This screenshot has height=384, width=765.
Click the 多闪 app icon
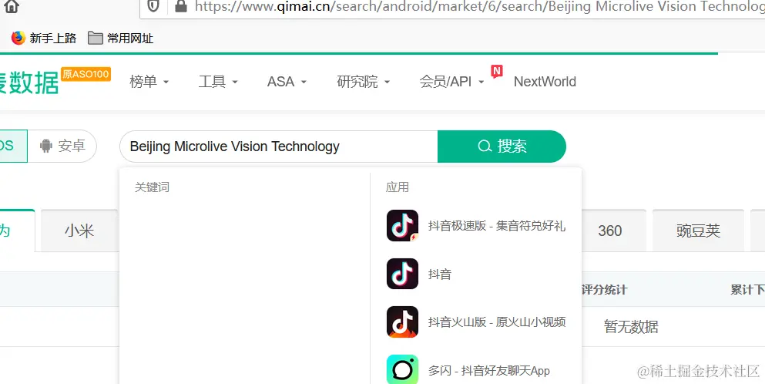pos(402,369)
